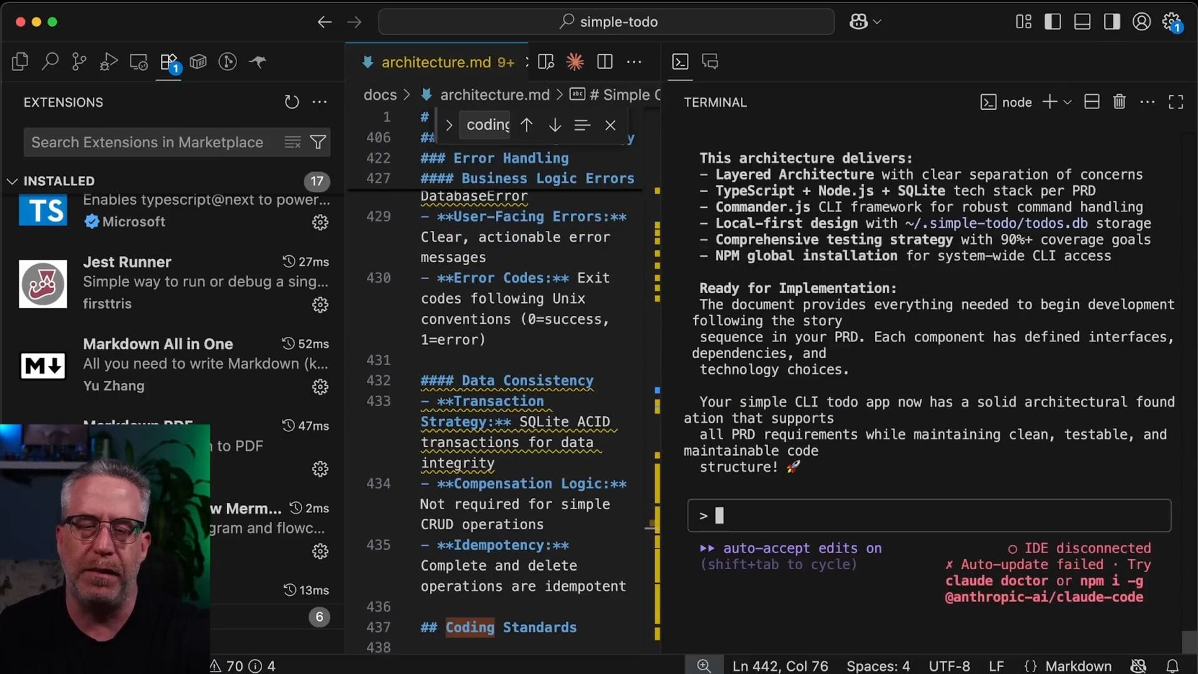This screenshot has height=674, width=1198.
Task: Click the Claude Code starburst icon
Action: click(575, 62)
